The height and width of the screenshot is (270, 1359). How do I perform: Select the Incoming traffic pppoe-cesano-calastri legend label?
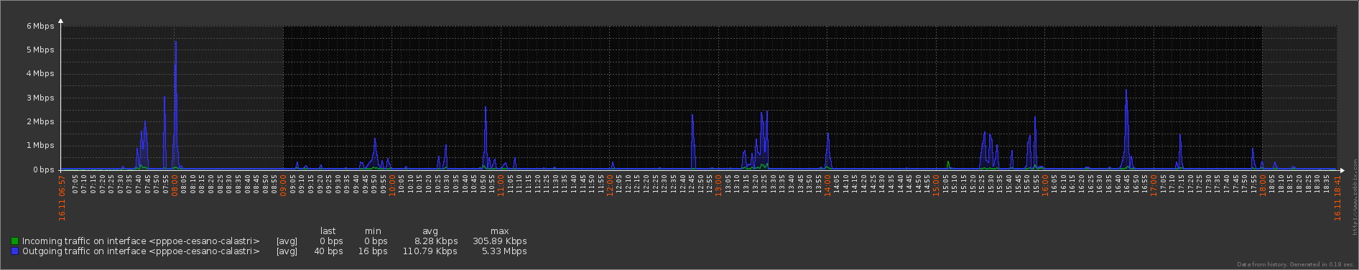(x=141, y=241)
